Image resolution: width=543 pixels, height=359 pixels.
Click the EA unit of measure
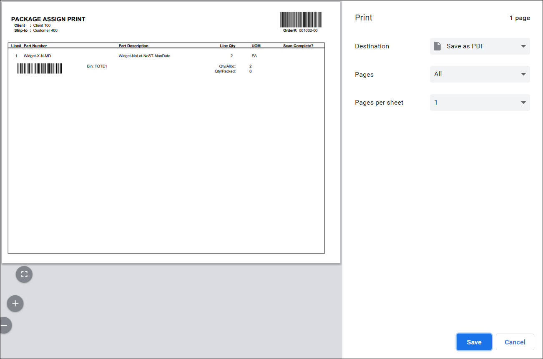coord(254,56)
